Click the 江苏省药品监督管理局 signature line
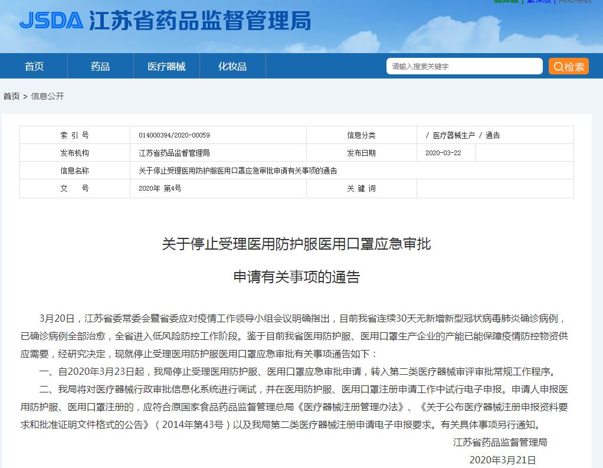 coord(500,442)
